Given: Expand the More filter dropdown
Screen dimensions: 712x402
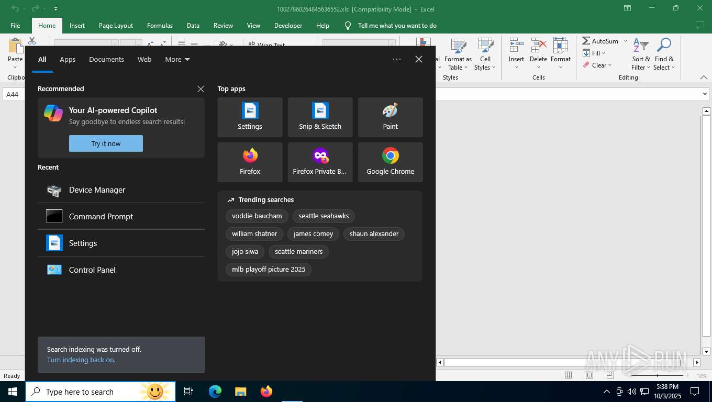Looking at the screenshot, I should coord(177,59).
